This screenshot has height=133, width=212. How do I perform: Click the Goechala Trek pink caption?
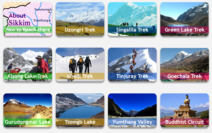(184, 76)
